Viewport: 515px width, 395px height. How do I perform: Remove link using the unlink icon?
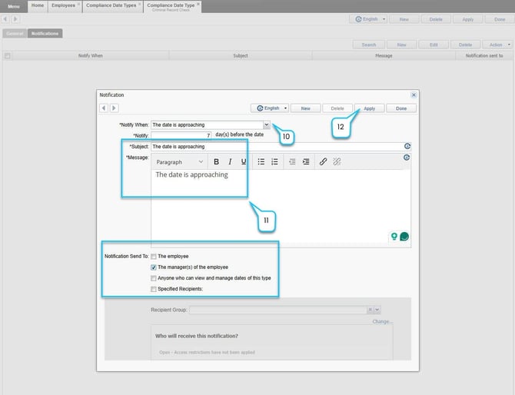(x=337, y=162)
